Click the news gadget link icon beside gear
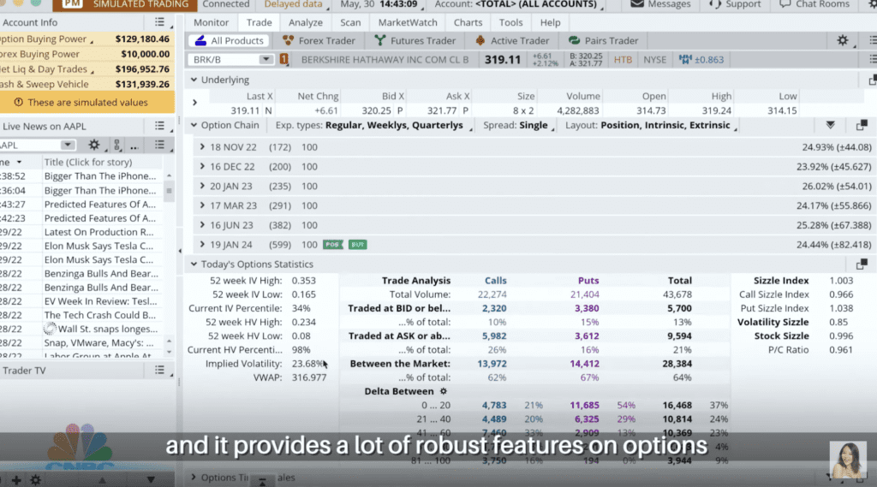 (x=116, y=145)
